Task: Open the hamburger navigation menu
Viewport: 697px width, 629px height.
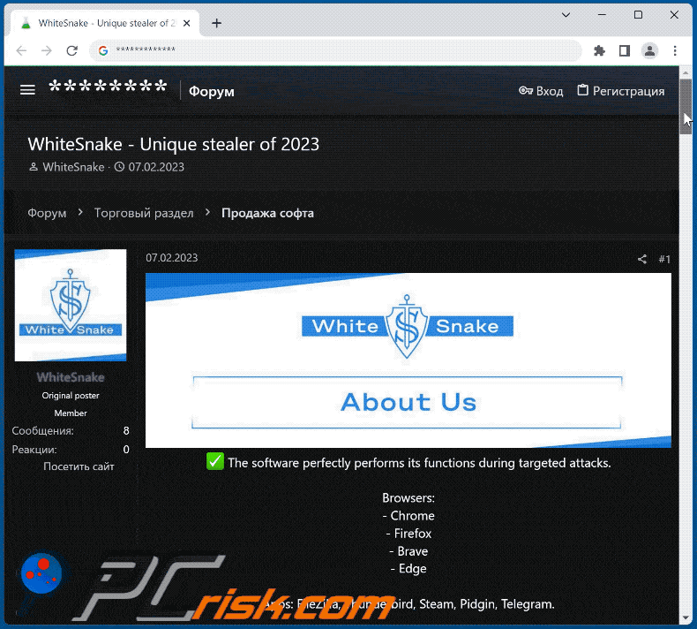Action: (x=27, y=90)
